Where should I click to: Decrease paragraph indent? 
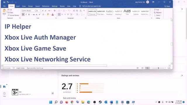(74, 10)
